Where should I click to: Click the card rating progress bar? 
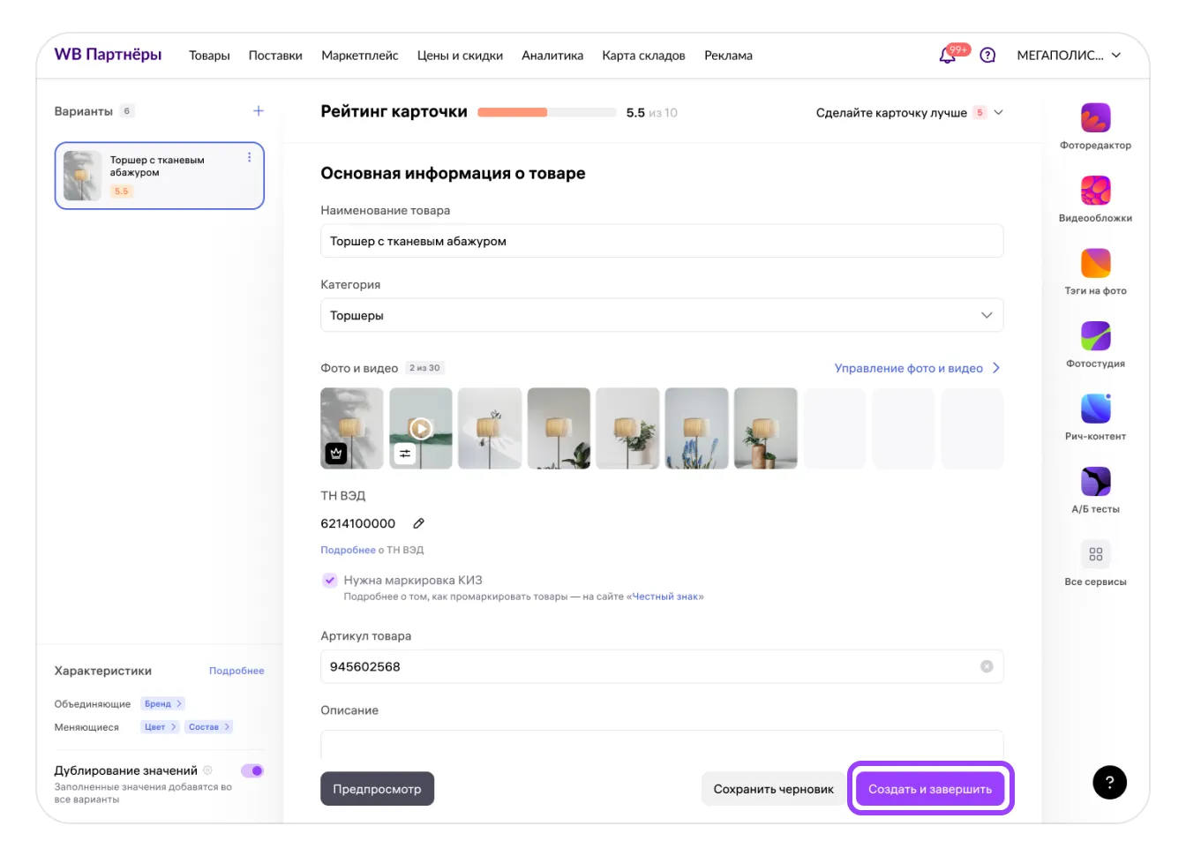pyautogui.click(x=546, y=113)
